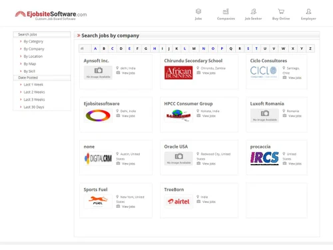The height and width of the screenshot is (250, 333).
Task: Click the no-image placeholder for Oracle USA
Action: coord(178,159)
